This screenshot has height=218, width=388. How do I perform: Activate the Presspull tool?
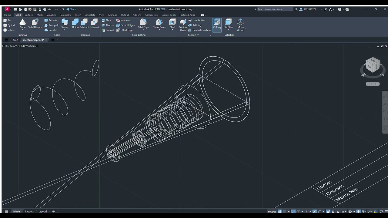(51, 25)
